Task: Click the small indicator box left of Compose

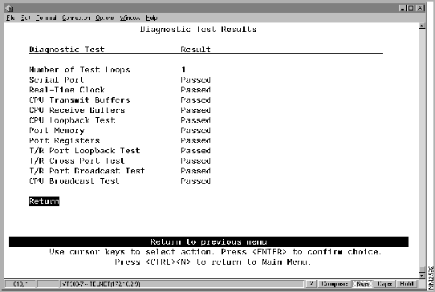Action: tap(311, 284)
